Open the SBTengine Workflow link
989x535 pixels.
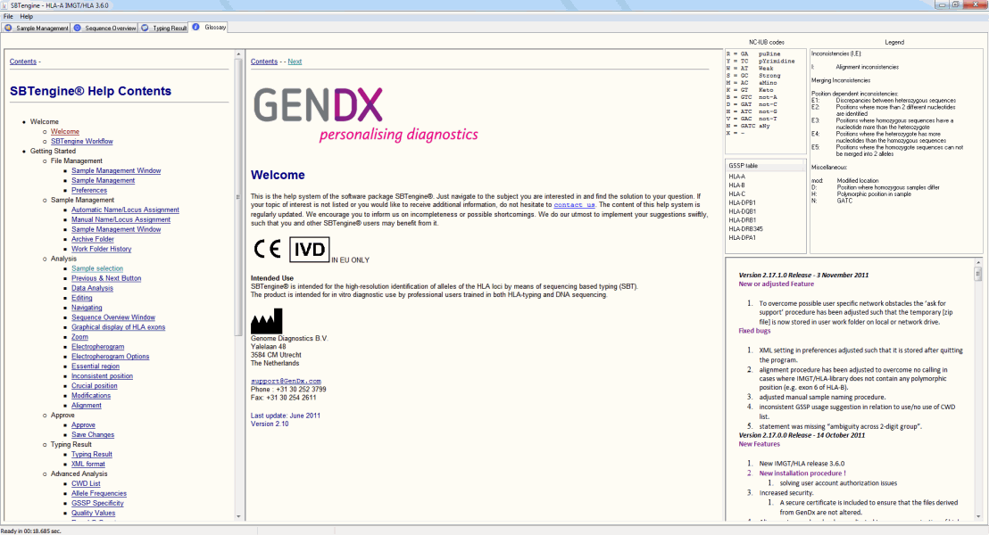(x=82, y=141)
